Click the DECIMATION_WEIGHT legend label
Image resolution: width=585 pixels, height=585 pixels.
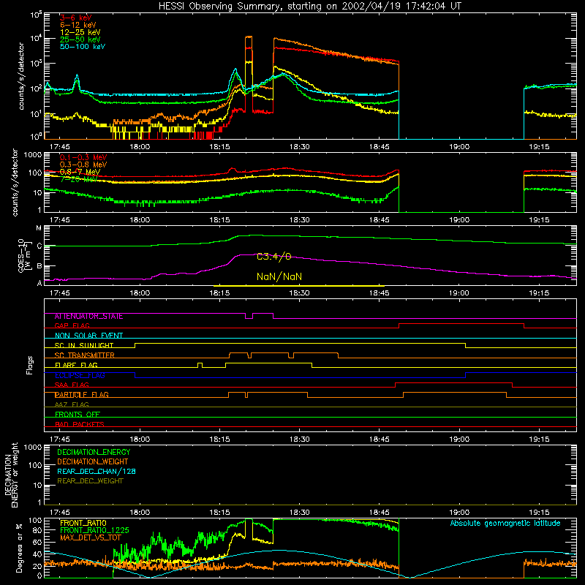[93, 461]
